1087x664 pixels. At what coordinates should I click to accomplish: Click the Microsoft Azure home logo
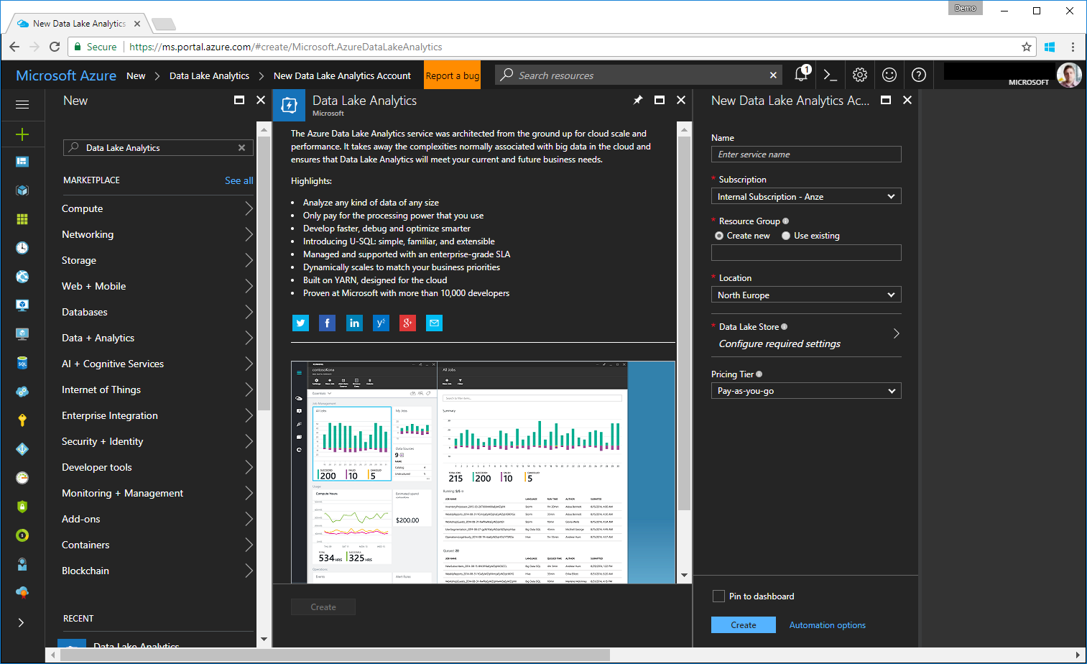point(66,75)
